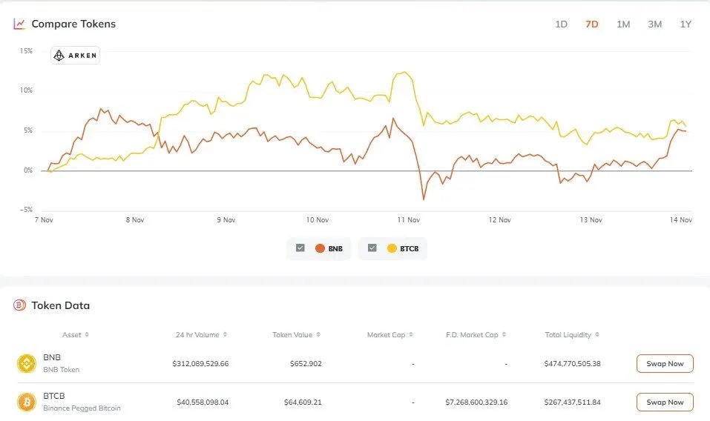The image size is (710, 421).
Task: Click BNB liquidity $474,770,505.38
Action: [x=572, y=364]
